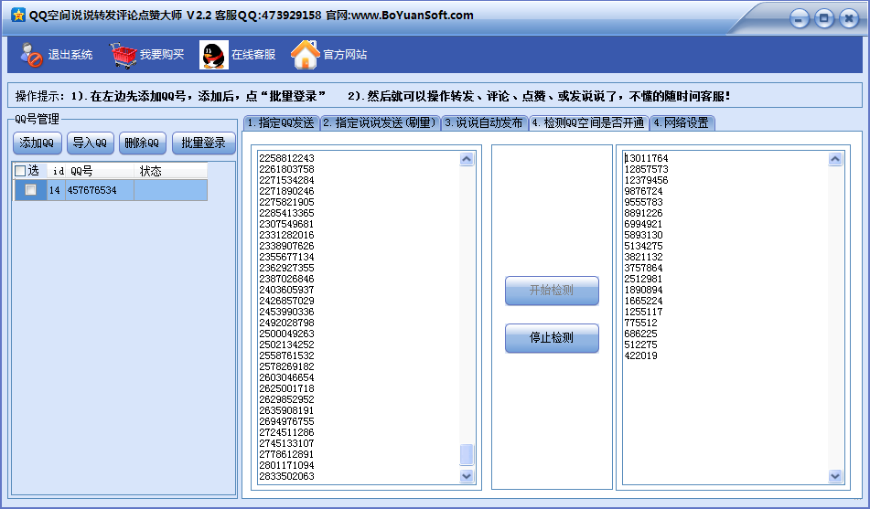Image resolution: width=870 pixels, height=509 pixels.
Task: Click number 686225 in right list
Action: pos(641,334)
